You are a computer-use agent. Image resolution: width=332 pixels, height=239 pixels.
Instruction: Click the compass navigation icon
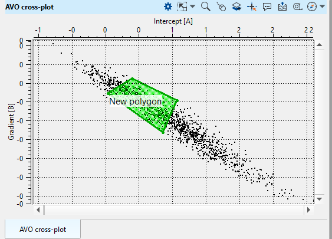click(312, 6)
